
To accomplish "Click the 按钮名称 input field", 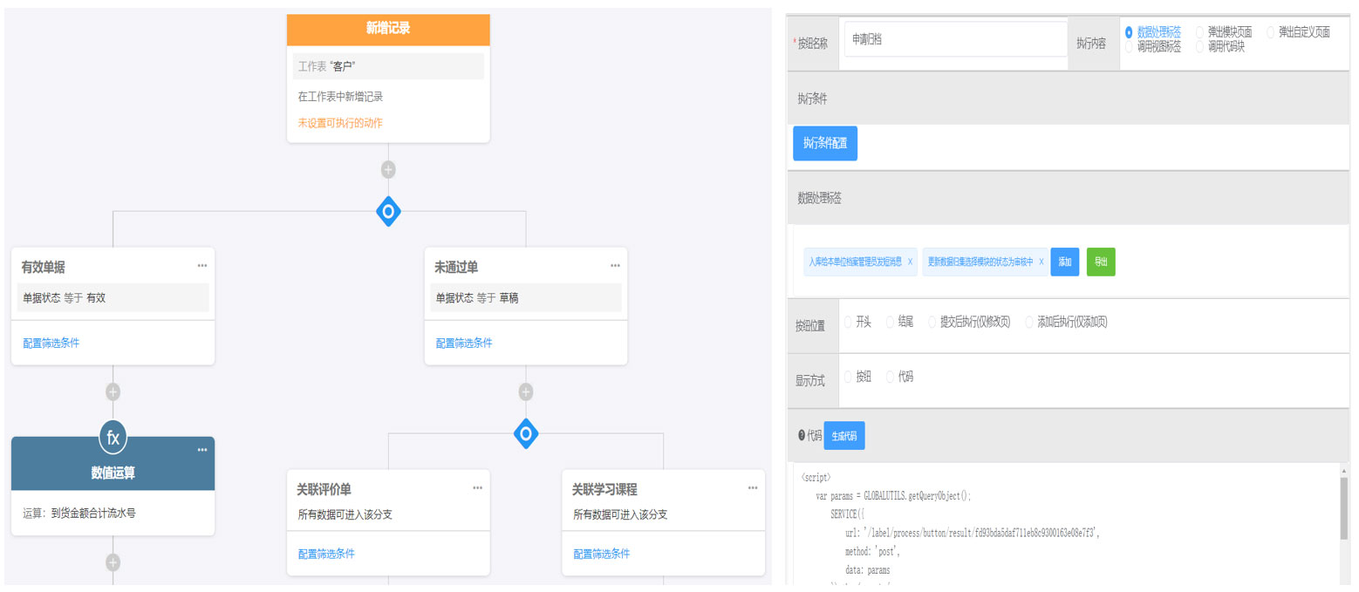I will 955,39.
